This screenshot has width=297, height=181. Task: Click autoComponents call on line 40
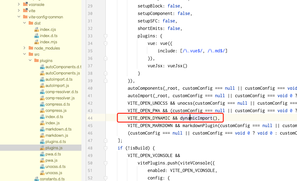pos(145,88)
